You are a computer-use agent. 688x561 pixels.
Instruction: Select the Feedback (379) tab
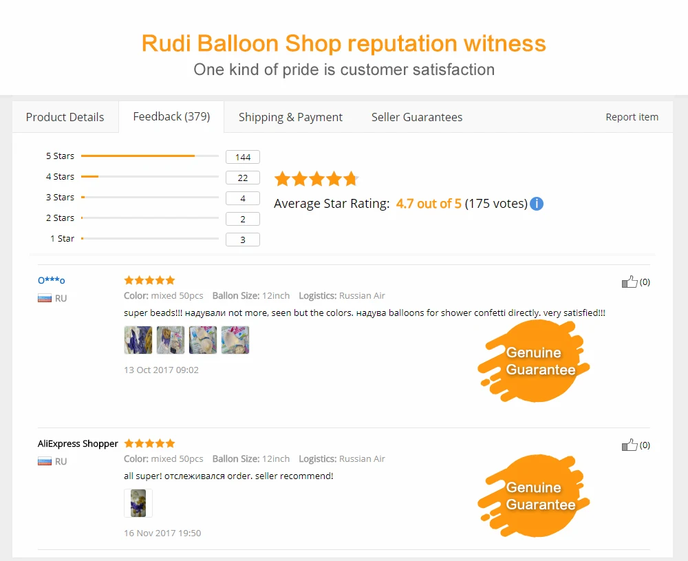click(171, 117)
